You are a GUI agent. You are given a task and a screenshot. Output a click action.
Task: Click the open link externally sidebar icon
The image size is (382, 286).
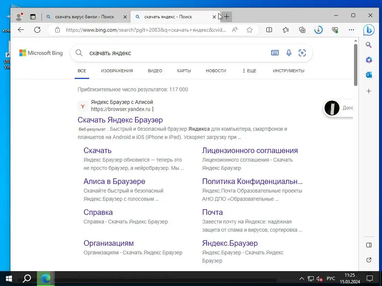coord(369,260)
